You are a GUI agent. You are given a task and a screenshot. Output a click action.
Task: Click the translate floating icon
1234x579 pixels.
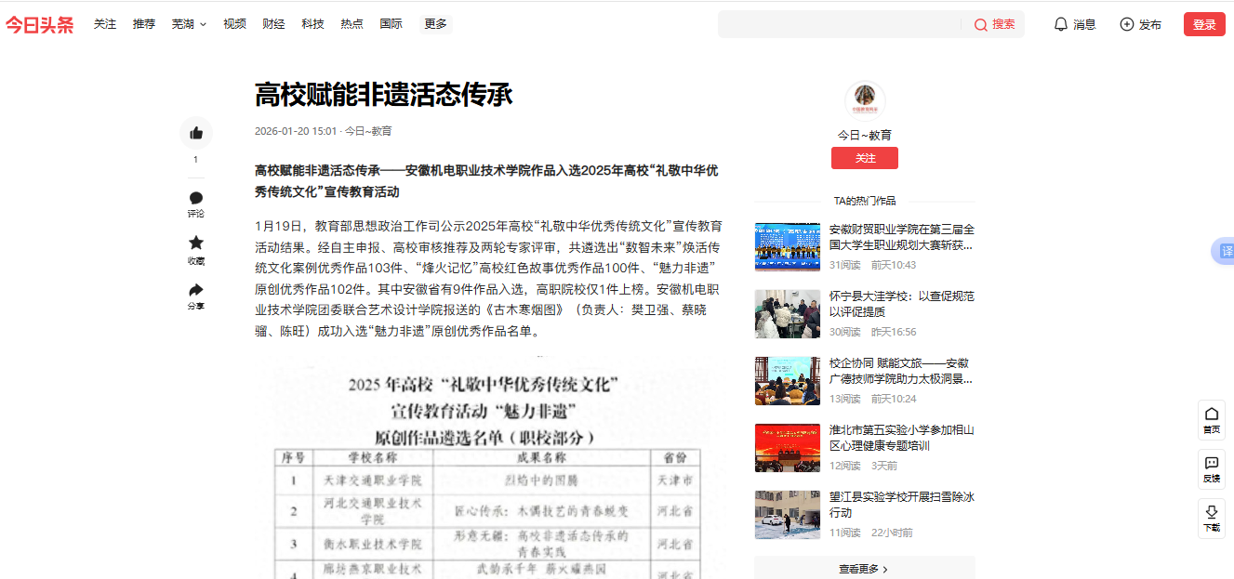pos(1226,252)
